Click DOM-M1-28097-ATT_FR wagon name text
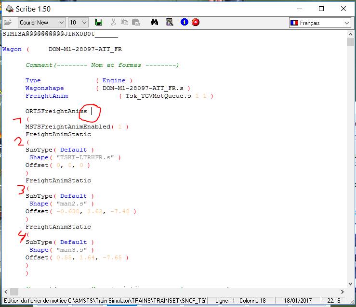Viewport: 356px width, 307px height. pyautogui.click(x=85, y=49)
